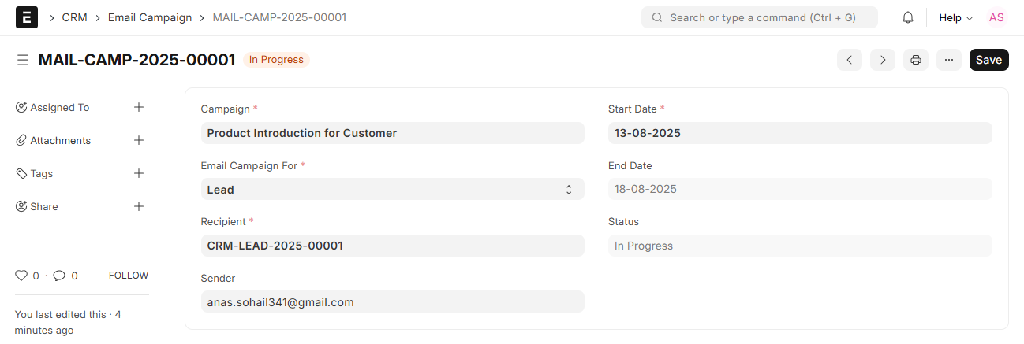Click FOLLOW to follow this document

pyautogui.click(x=129, y=276)
